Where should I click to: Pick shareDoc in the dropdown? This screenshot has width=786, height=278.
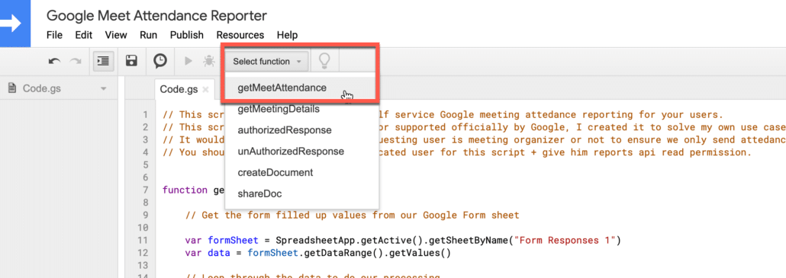click(x=301, y=193)
